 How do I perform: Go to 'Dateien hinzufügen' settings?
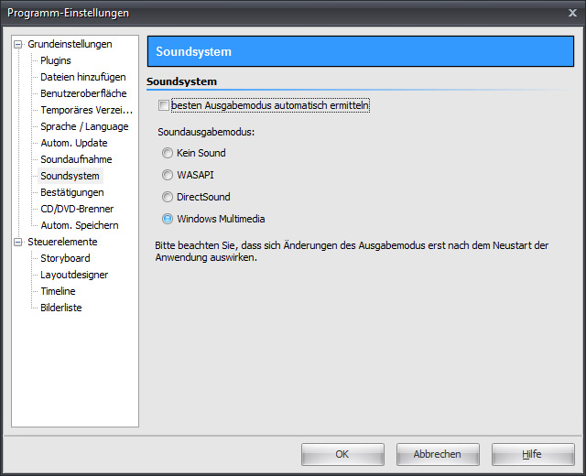point(82,77)
